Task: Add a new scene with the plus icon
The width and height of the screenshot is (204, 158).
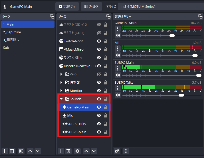Action: tap(5, 151)
